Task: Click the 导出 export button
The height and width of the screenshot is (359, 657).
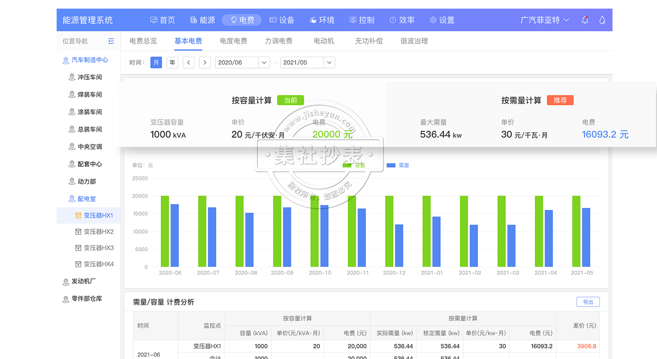Action: point(588,302)
